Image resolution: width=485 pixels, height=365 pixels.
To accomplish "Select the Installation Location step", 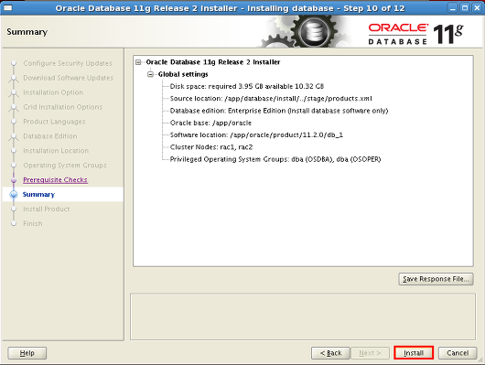I will click(56, 151).
